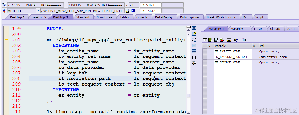
Task: Open the Objects tab
Action: pyautogui.click(x=142, y=17)
